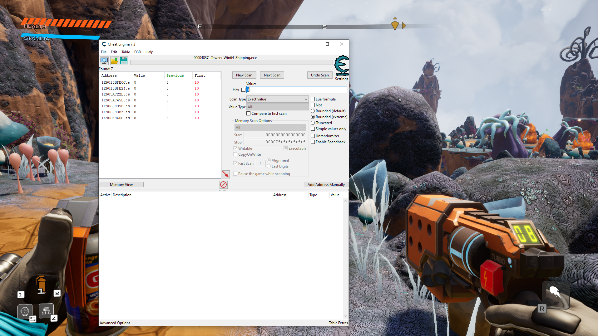Select address row 1E90DF96DC0
598x336 pixels.
[160, 118]
